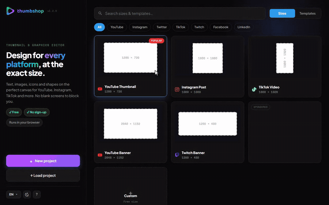Click the Free badge
The width and height of the screenshot is (329, 205).
[14, 112]
